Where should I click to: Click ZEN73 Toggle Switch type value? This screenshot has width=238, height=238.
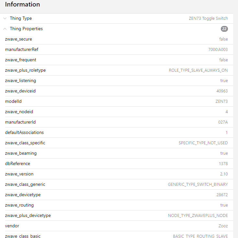(x=208, y=18)
